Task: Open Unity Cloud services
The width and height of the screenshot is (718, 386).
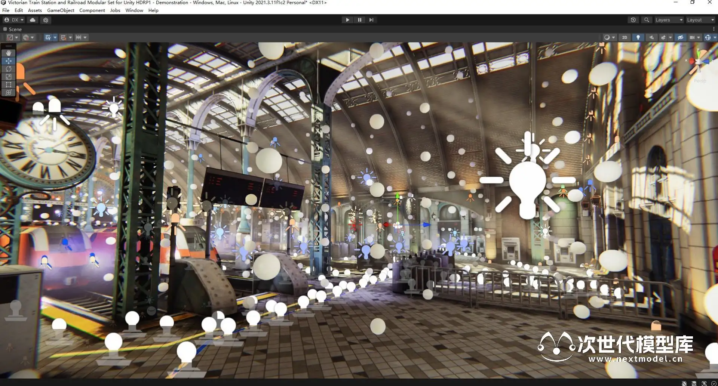Action: coord(33,20)
